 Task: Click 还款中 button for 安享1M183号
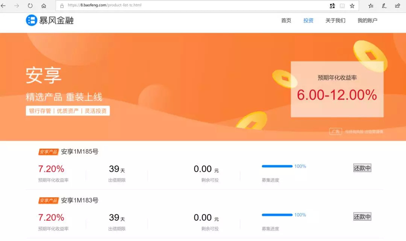pos(362,217)
